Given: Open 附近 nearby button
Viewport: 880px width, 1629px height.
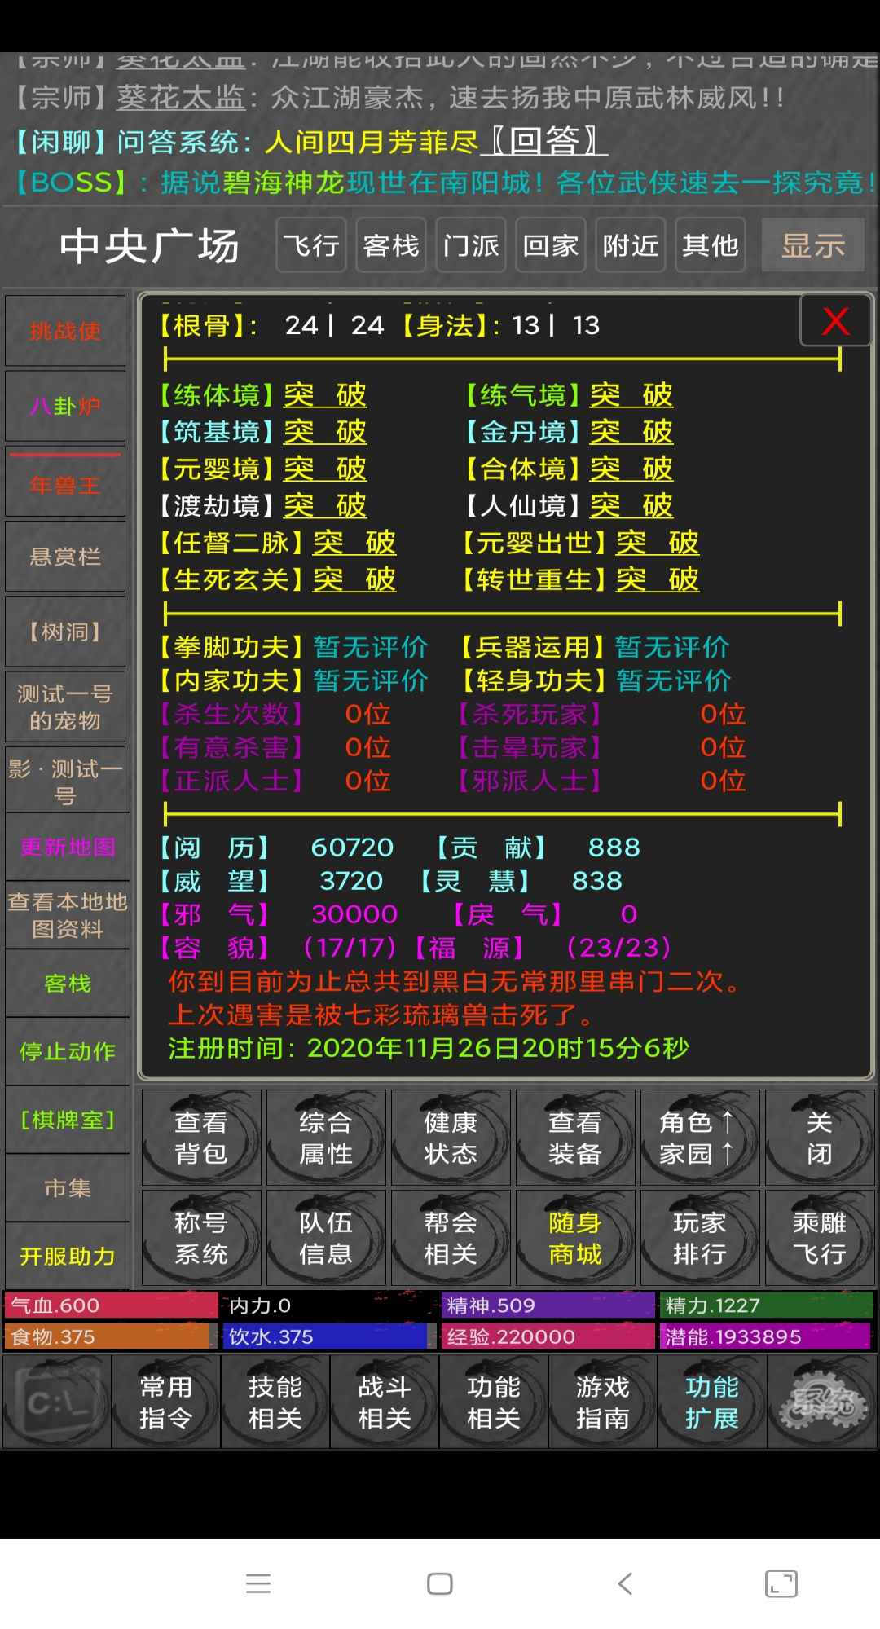Looking at the screenshot, I should click(631, 244).
